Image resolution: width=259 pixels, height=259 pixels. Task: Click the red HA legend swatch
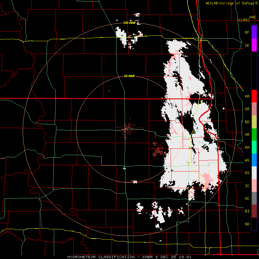pos(254,96)
